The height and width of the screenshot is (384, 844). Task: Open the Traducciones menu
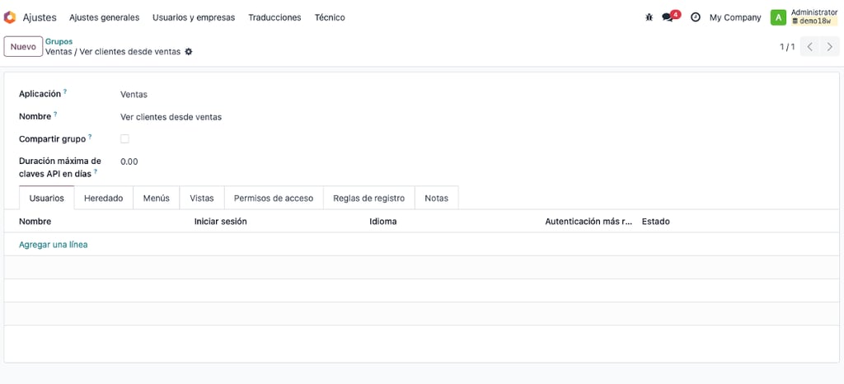tap(274, 17)
